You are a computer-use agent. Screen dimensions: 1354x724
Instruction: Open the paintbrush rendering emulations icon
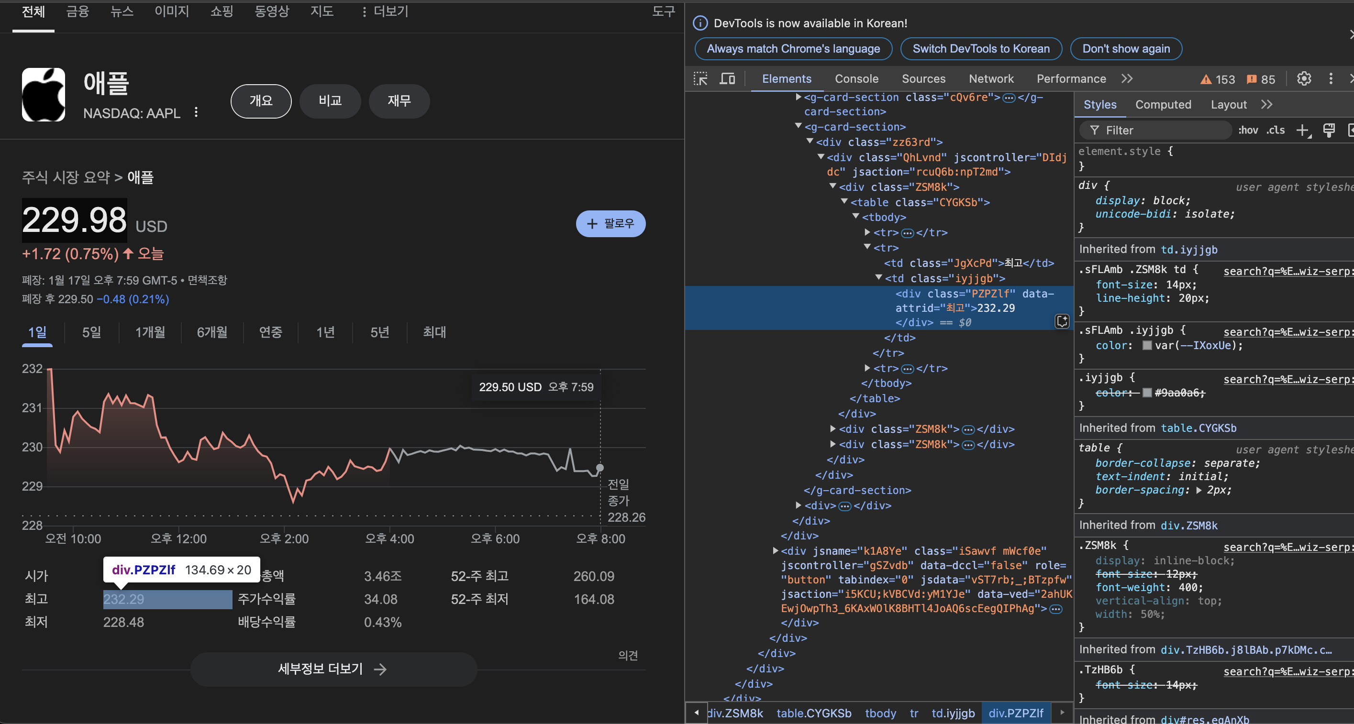(1329, 130)
